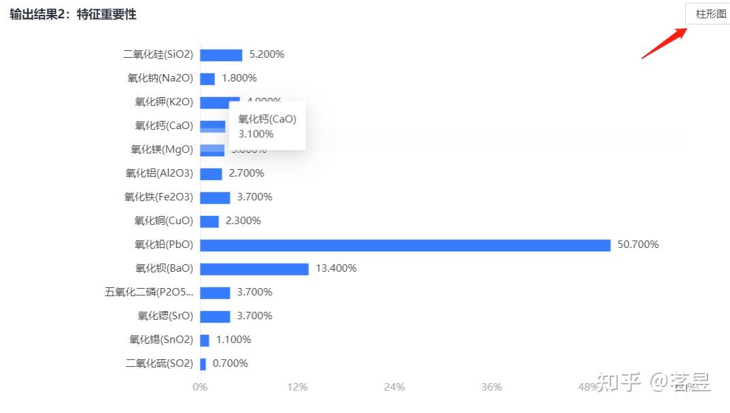Click the 12% x-axis tick label

pyautogui.click(x=297, y=387)
